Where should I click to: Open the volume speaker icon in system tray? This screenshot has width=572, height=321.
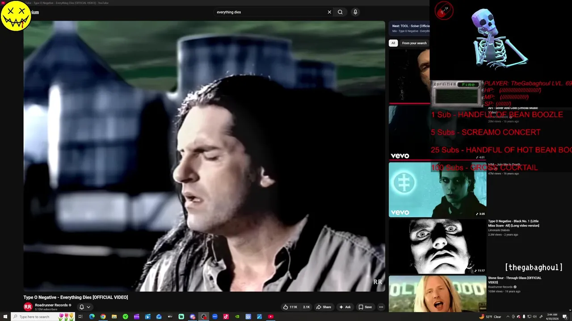pyautogui.click(x=535, y=317)
